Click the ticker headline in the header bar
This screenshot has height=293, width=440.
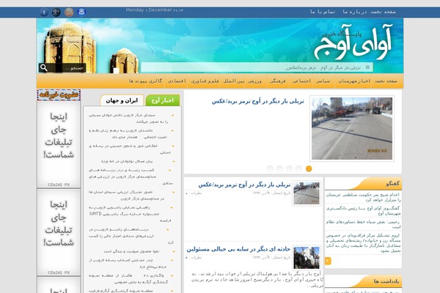click(323, 68)
